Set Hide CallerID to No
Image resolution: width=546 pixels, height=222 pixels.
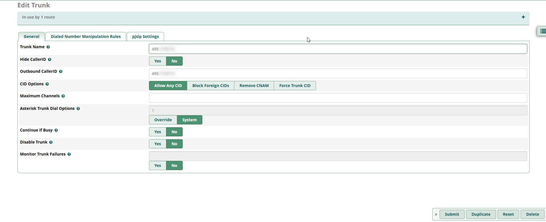174,61
